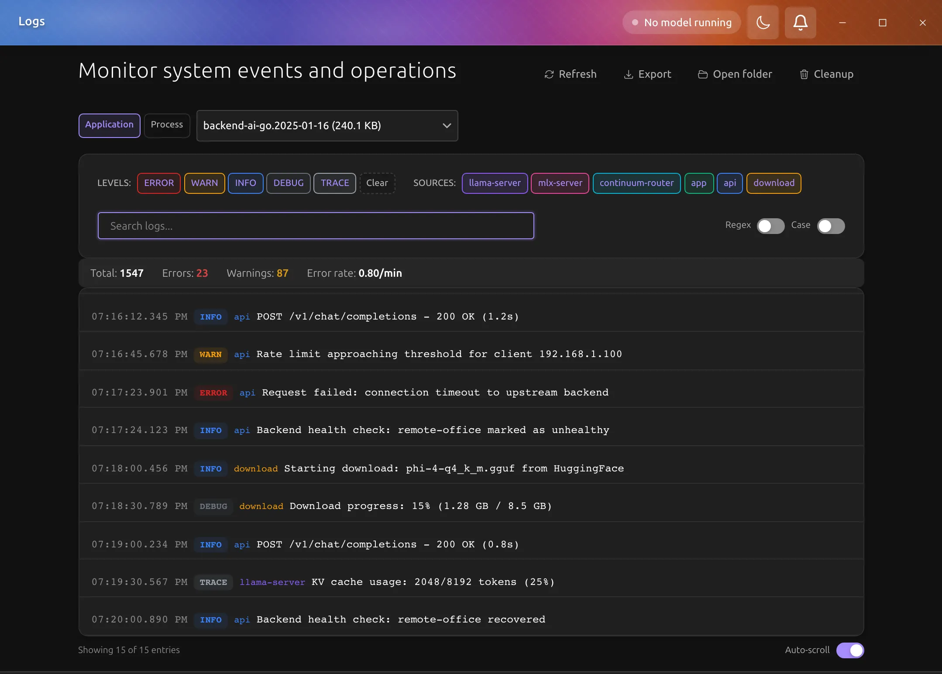The image size is (942, 674).
Task: Turn off Auto-scroll
Action: pyautogui.click(x=849, y=650)
